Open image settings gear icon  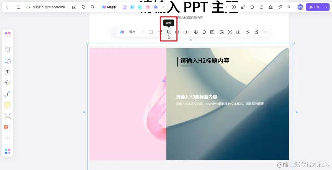point(186,32)
